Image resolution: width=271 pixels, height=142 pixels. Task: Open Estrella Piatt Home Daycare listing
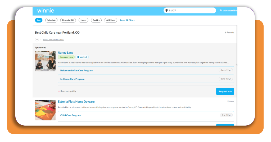click(76, 101)
